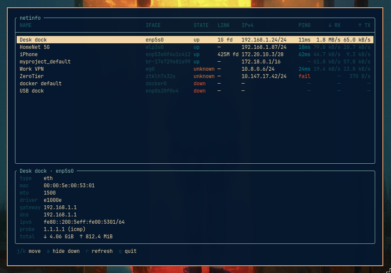
Task: Click the probe value 1.1.1.1 (icmp)
Action: (65, 229)
